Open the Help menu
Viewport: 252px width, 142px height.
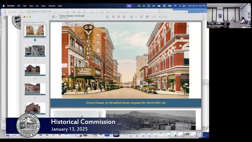pos(60,6)
